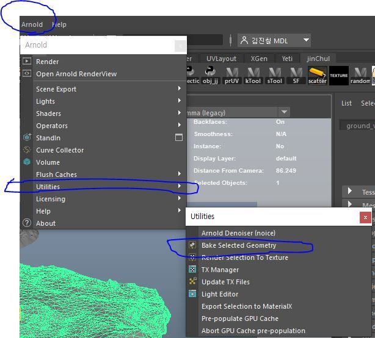
Task: Click the Volume cube icon
Action: (x=27, y=162)
